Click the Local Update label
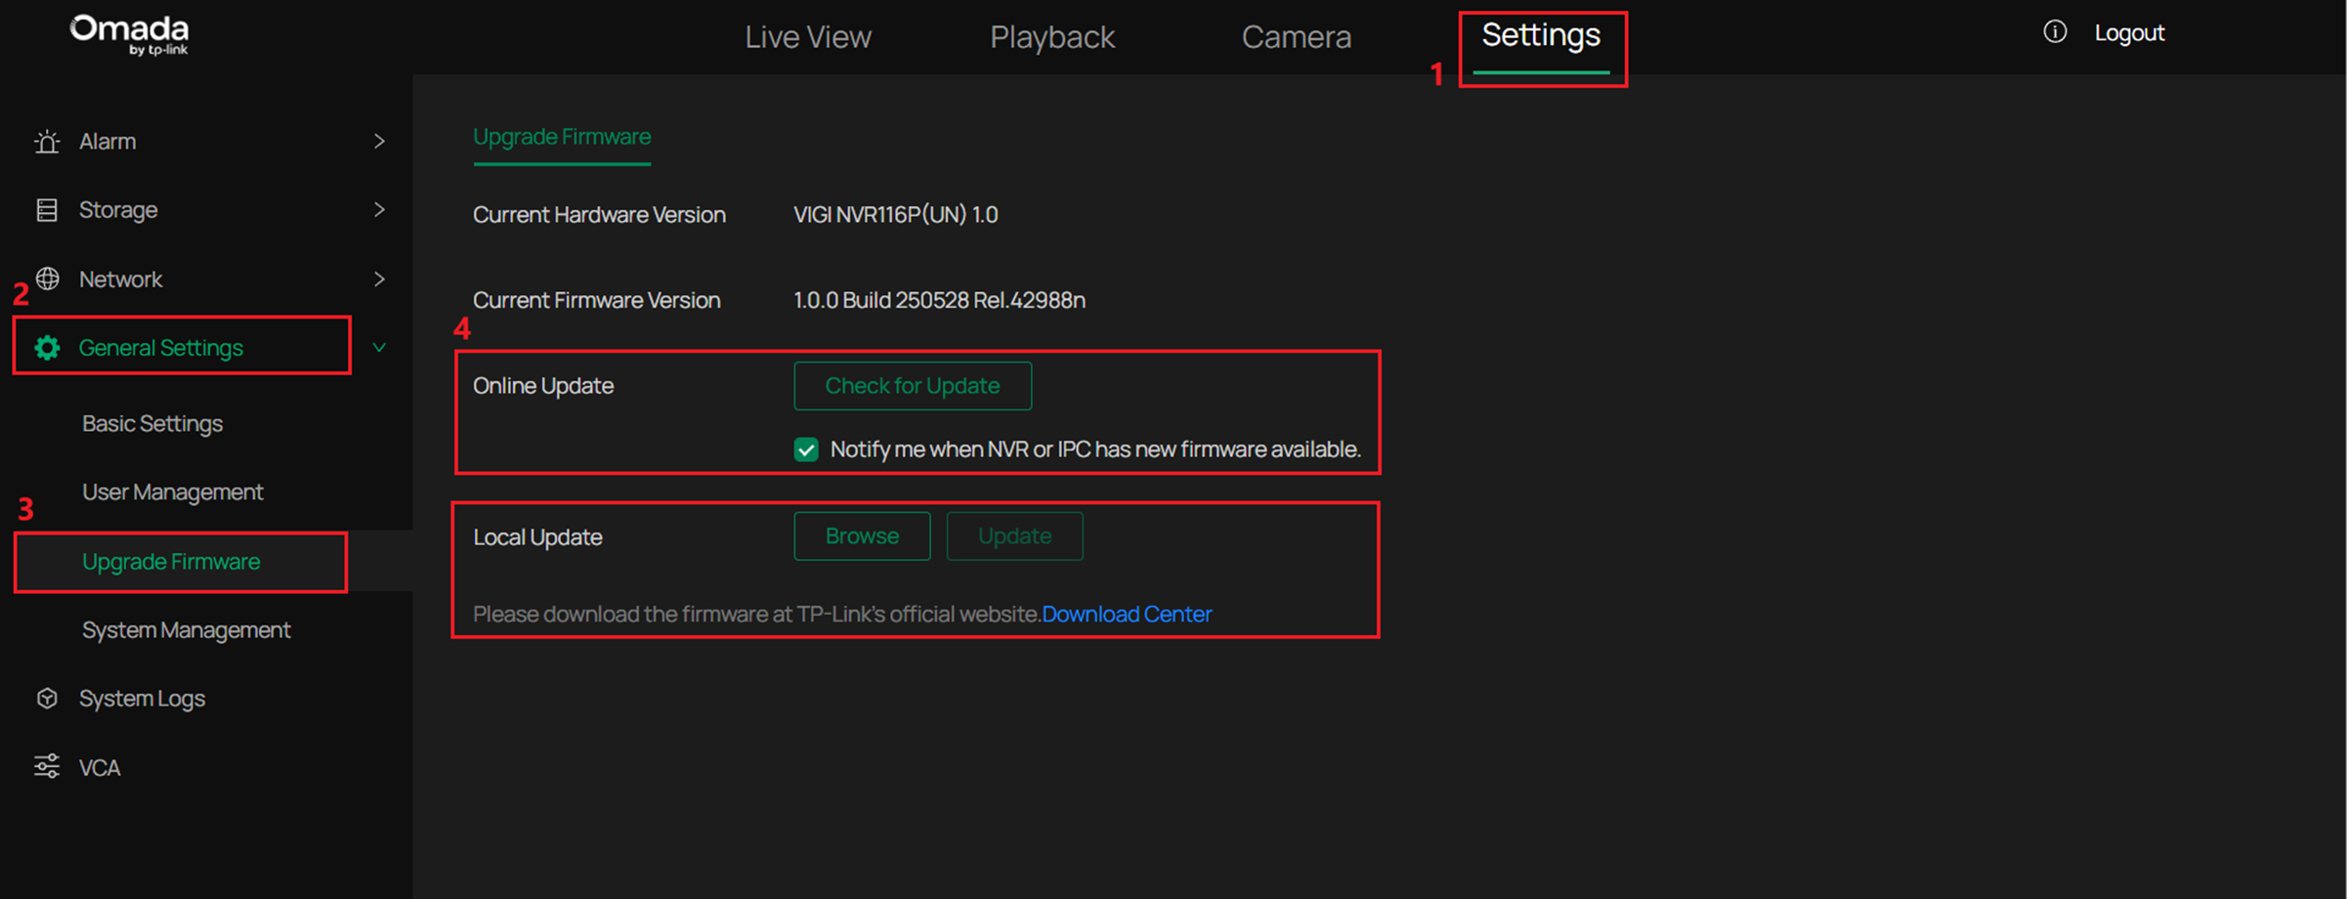Screen dimensions: 2348x899 537,537
